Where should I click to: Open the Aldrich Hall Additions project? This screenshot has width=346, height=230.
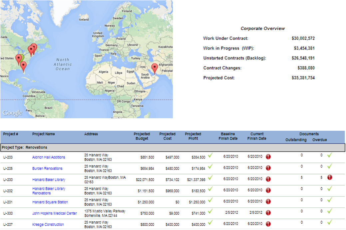49,157
